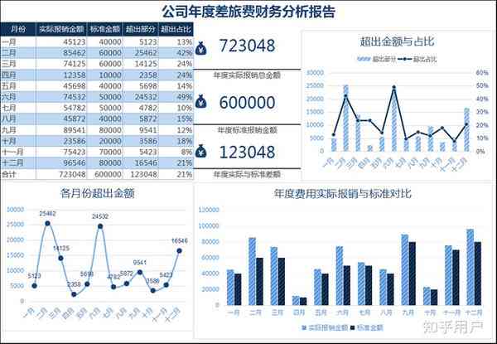
Task: Select the report title 公司年度差旅费财务分析报告
Action: click(x=248, y=12)
